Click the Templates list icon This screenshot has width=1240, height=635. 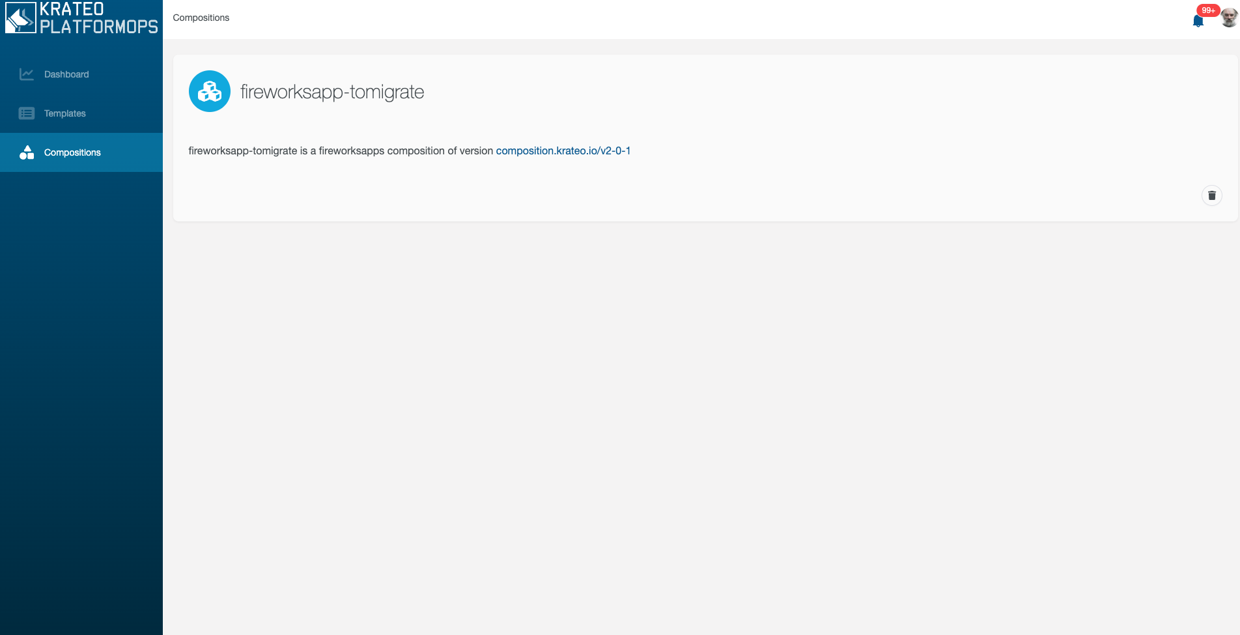27,113
